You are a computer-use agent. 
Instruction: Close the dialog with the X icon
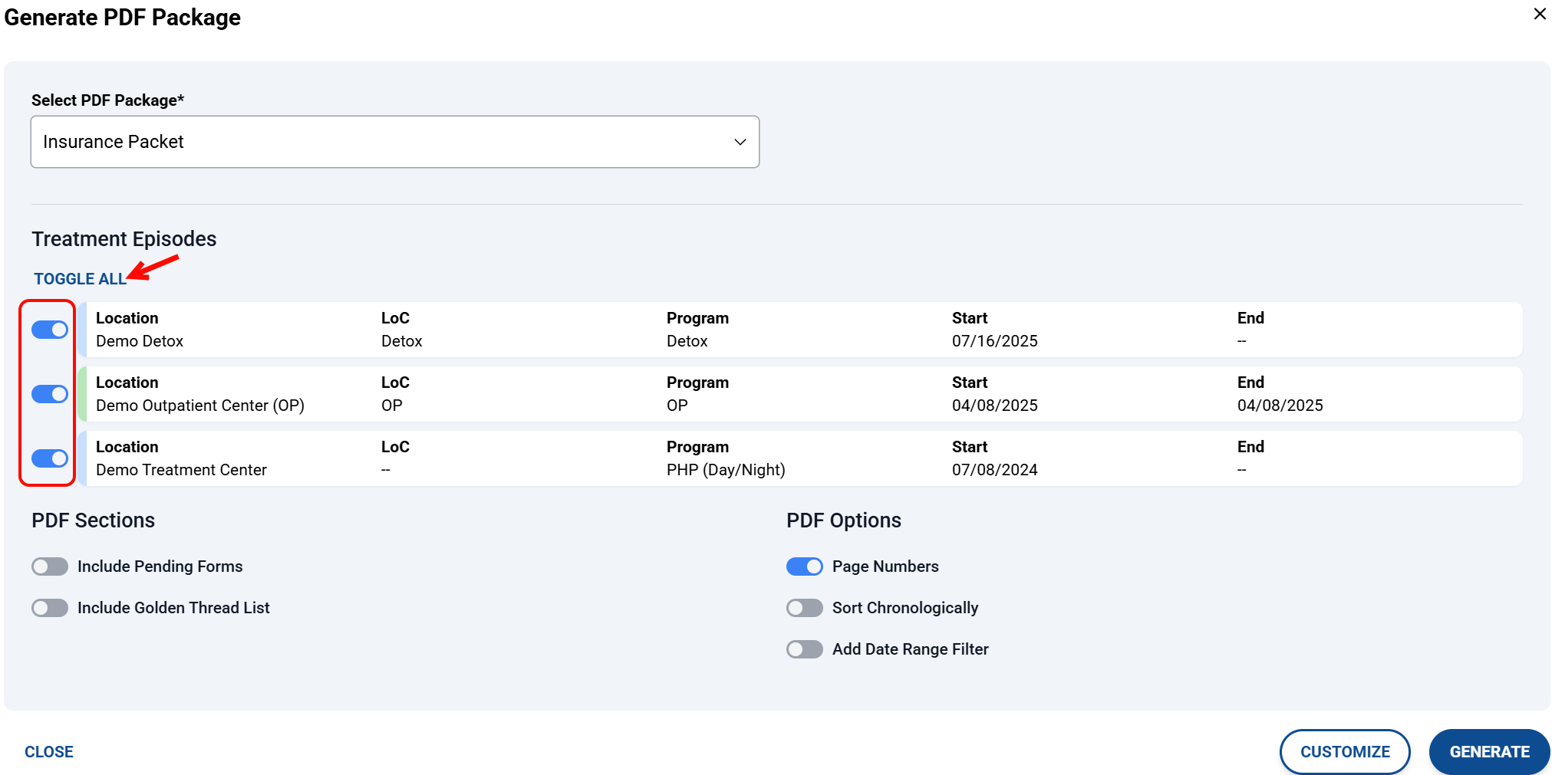coord(1539,15)
